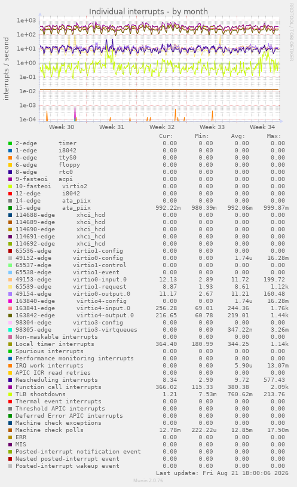This screenshot has width=297, height=487.
Task: Click the Week 32 axis label
Action: pyautogui.click(x=162, y=127)
